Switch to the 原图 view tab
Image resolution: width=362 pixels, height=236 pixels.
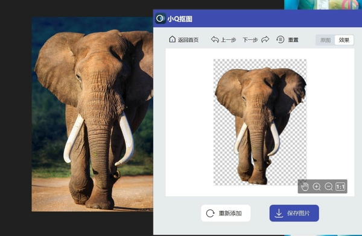click(x=325, y=40)
